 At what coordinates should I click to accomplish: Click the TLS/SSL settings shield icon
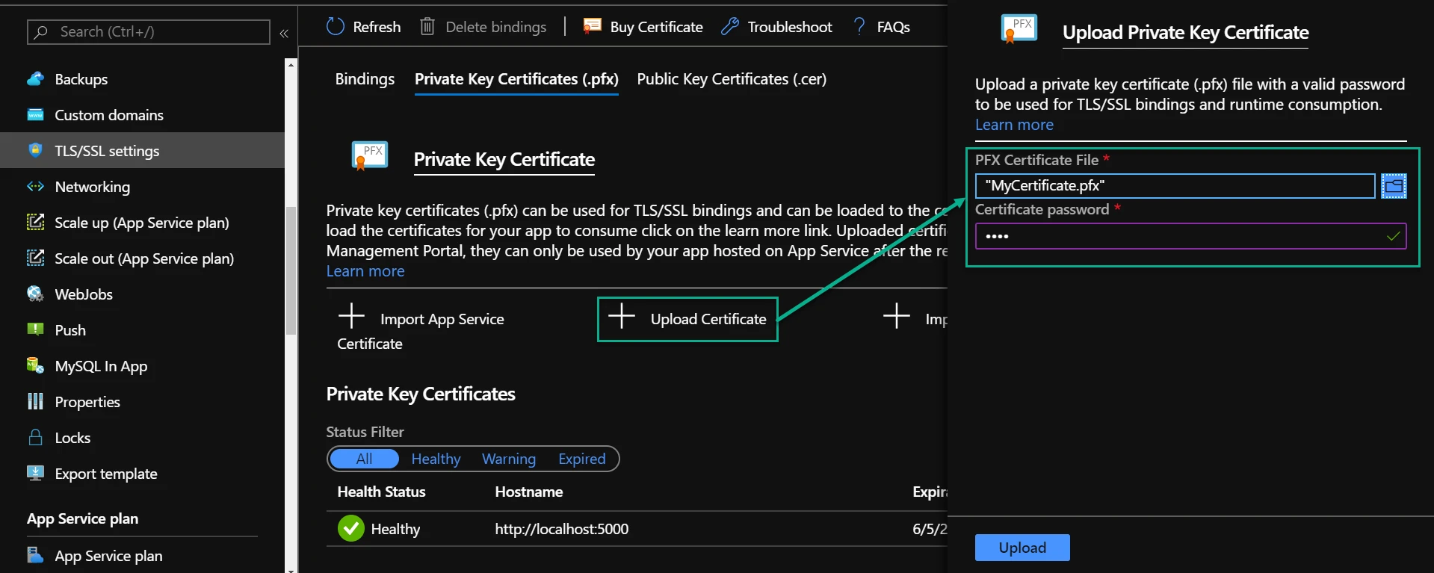tap(35, 150)
